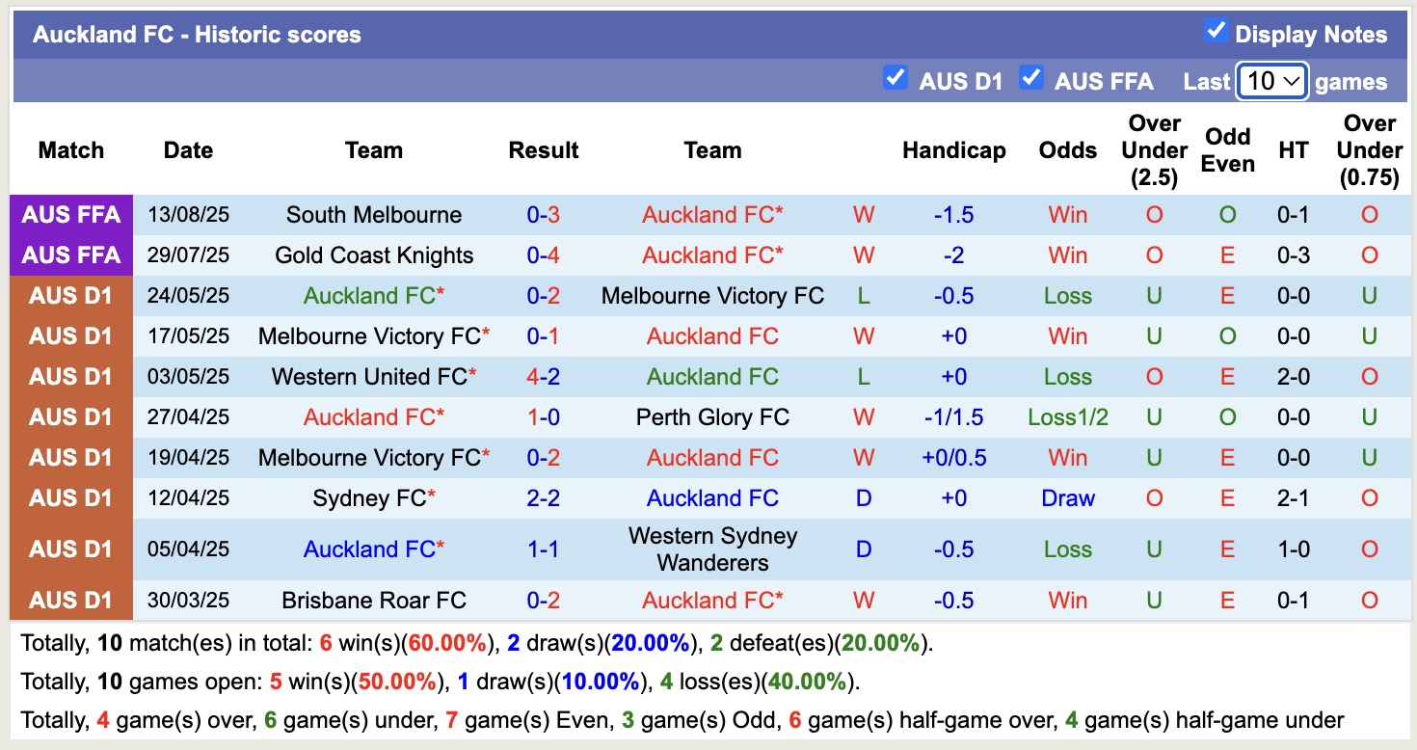The width and height of the screenshot is (1417, 750).
Task: Open the 0-3 result details
Action: click(x=544, y=214)
